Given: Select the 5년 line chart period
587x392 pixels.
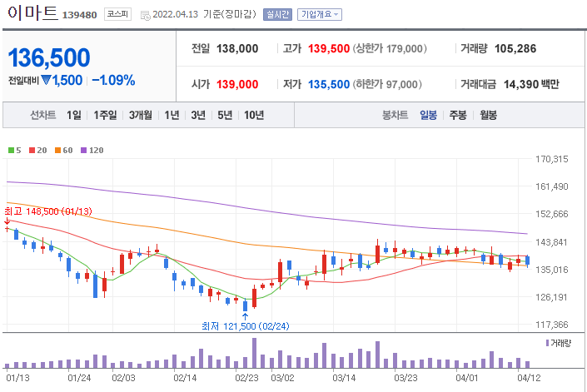Looking at the screenshot, I should [225, 115].
